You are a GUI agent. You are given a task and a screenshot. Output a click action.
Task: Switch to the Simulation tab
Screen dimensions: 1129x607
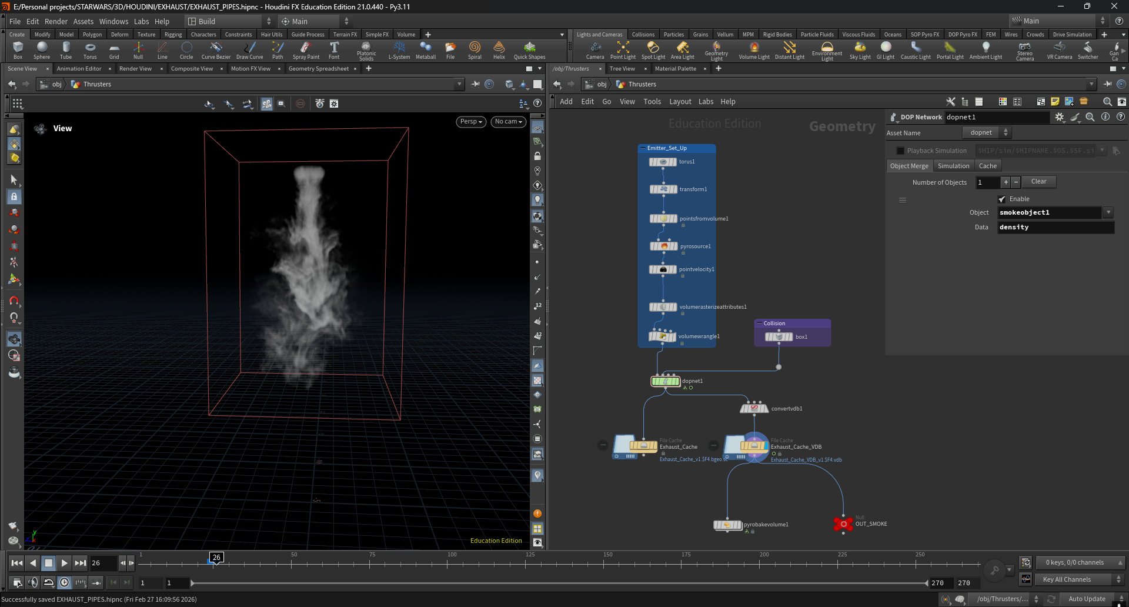pyautogui.click(x=953, y=166)
